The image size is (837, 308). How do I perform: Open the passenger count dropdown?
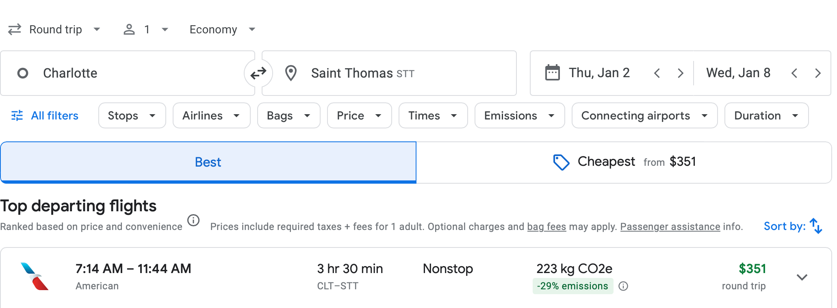(146, 30)
